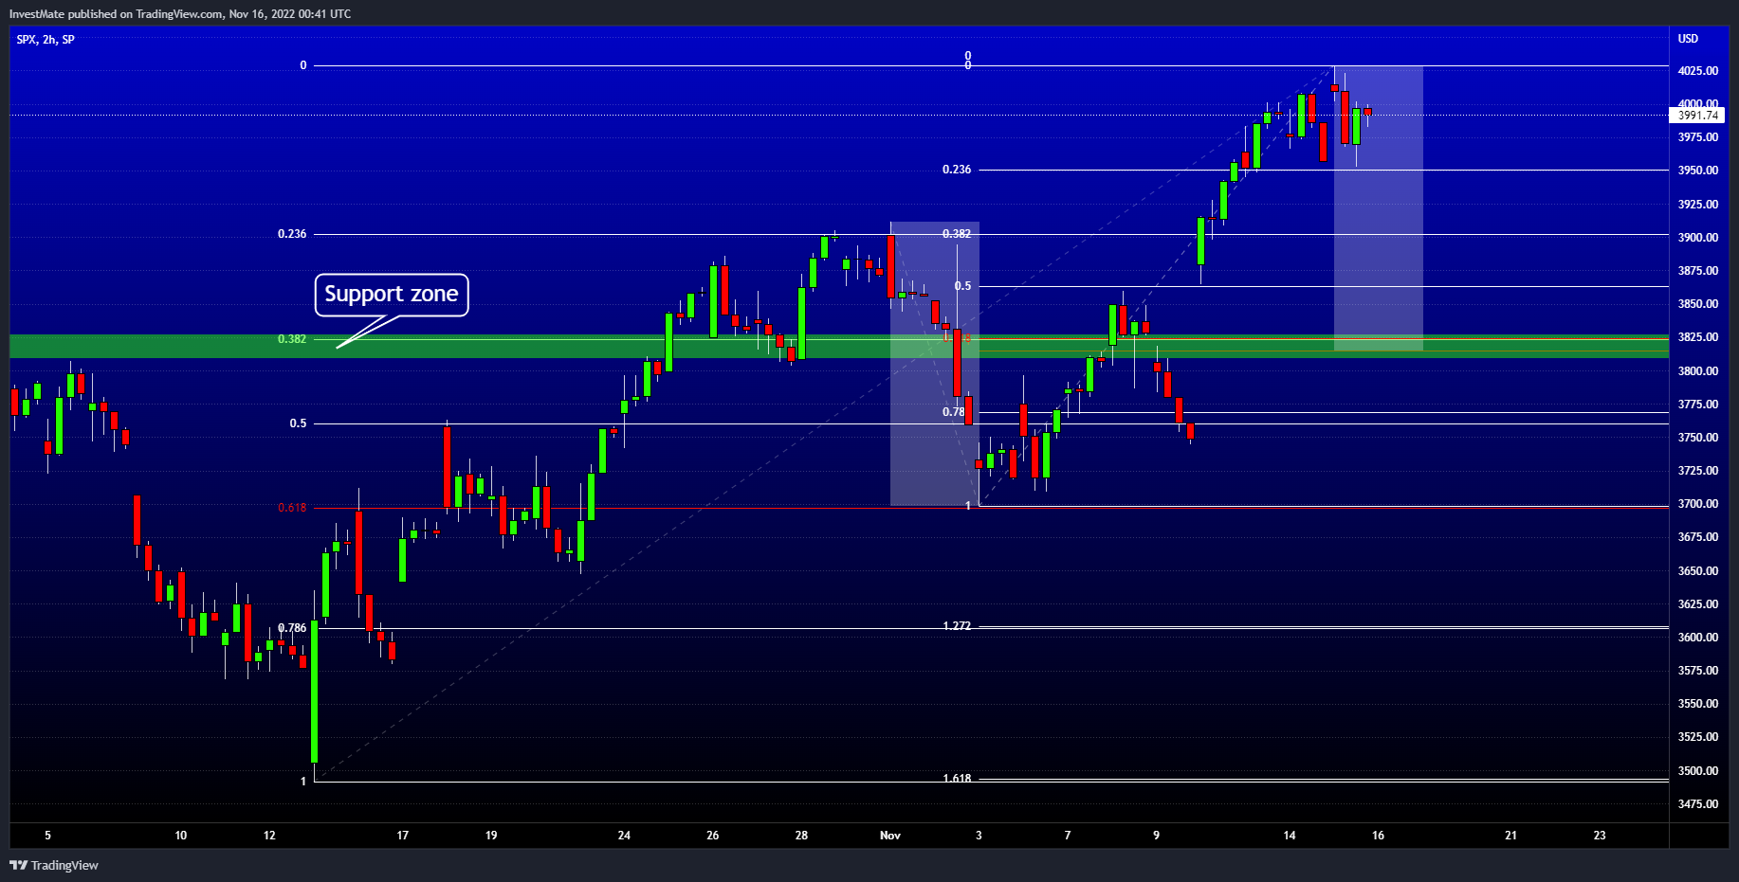
Task: Click the red 0.618 Fibonacci level label
Action: 292,508
